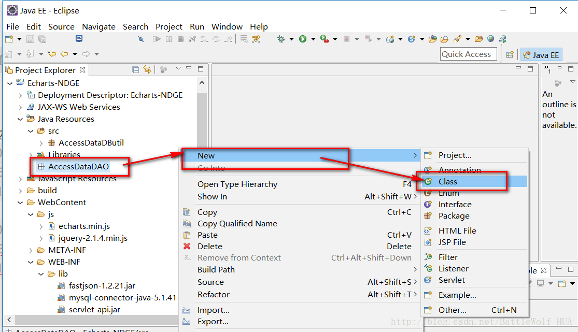
Task: Open the New Servlet dropdown arrow
Action: pyautogui.click(x=422, y=39)
